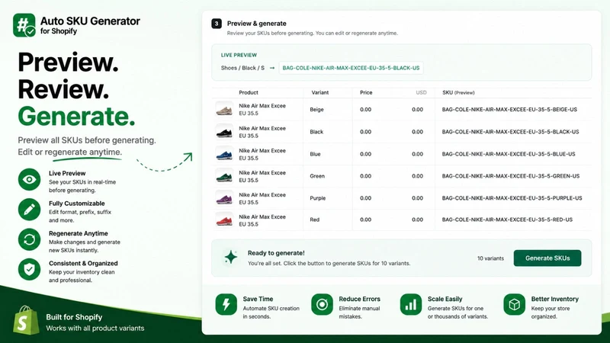Click the Better Inventory box icon
Image resolution: width=610 pixels, height=343 pixels.
pyautogui.click(x=514, y=304)
